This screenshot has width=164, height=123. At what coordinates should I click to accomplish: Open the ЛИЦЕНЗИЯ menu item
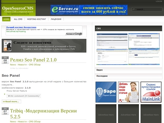coord(56,19)
